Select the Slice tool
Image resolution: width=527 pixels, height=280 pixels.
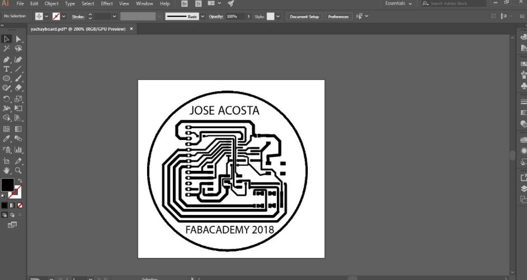(x=18, y=161)
